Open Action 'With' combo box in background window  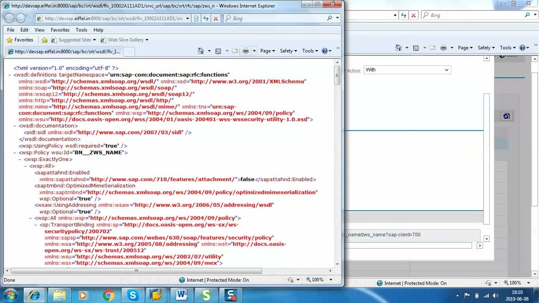tap(408, 70)
